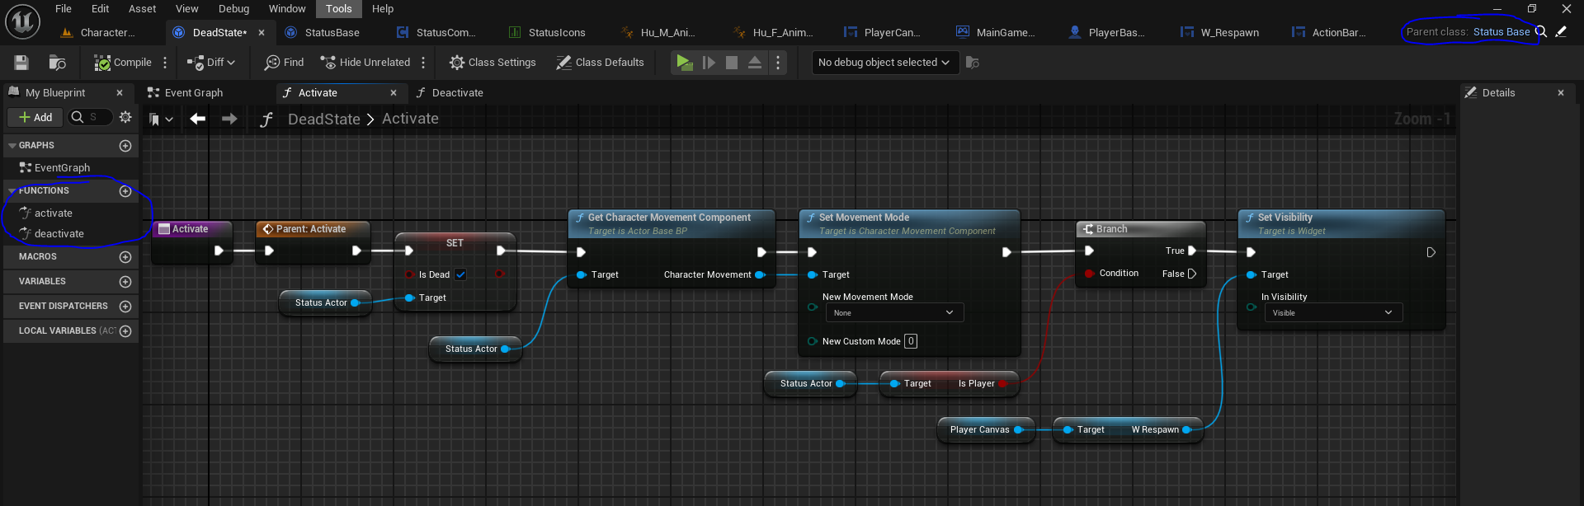This screenshot has height=506, width=1584.
Task: Open the Debug menu
Action: pyautogui.click(x=233, y=9)
